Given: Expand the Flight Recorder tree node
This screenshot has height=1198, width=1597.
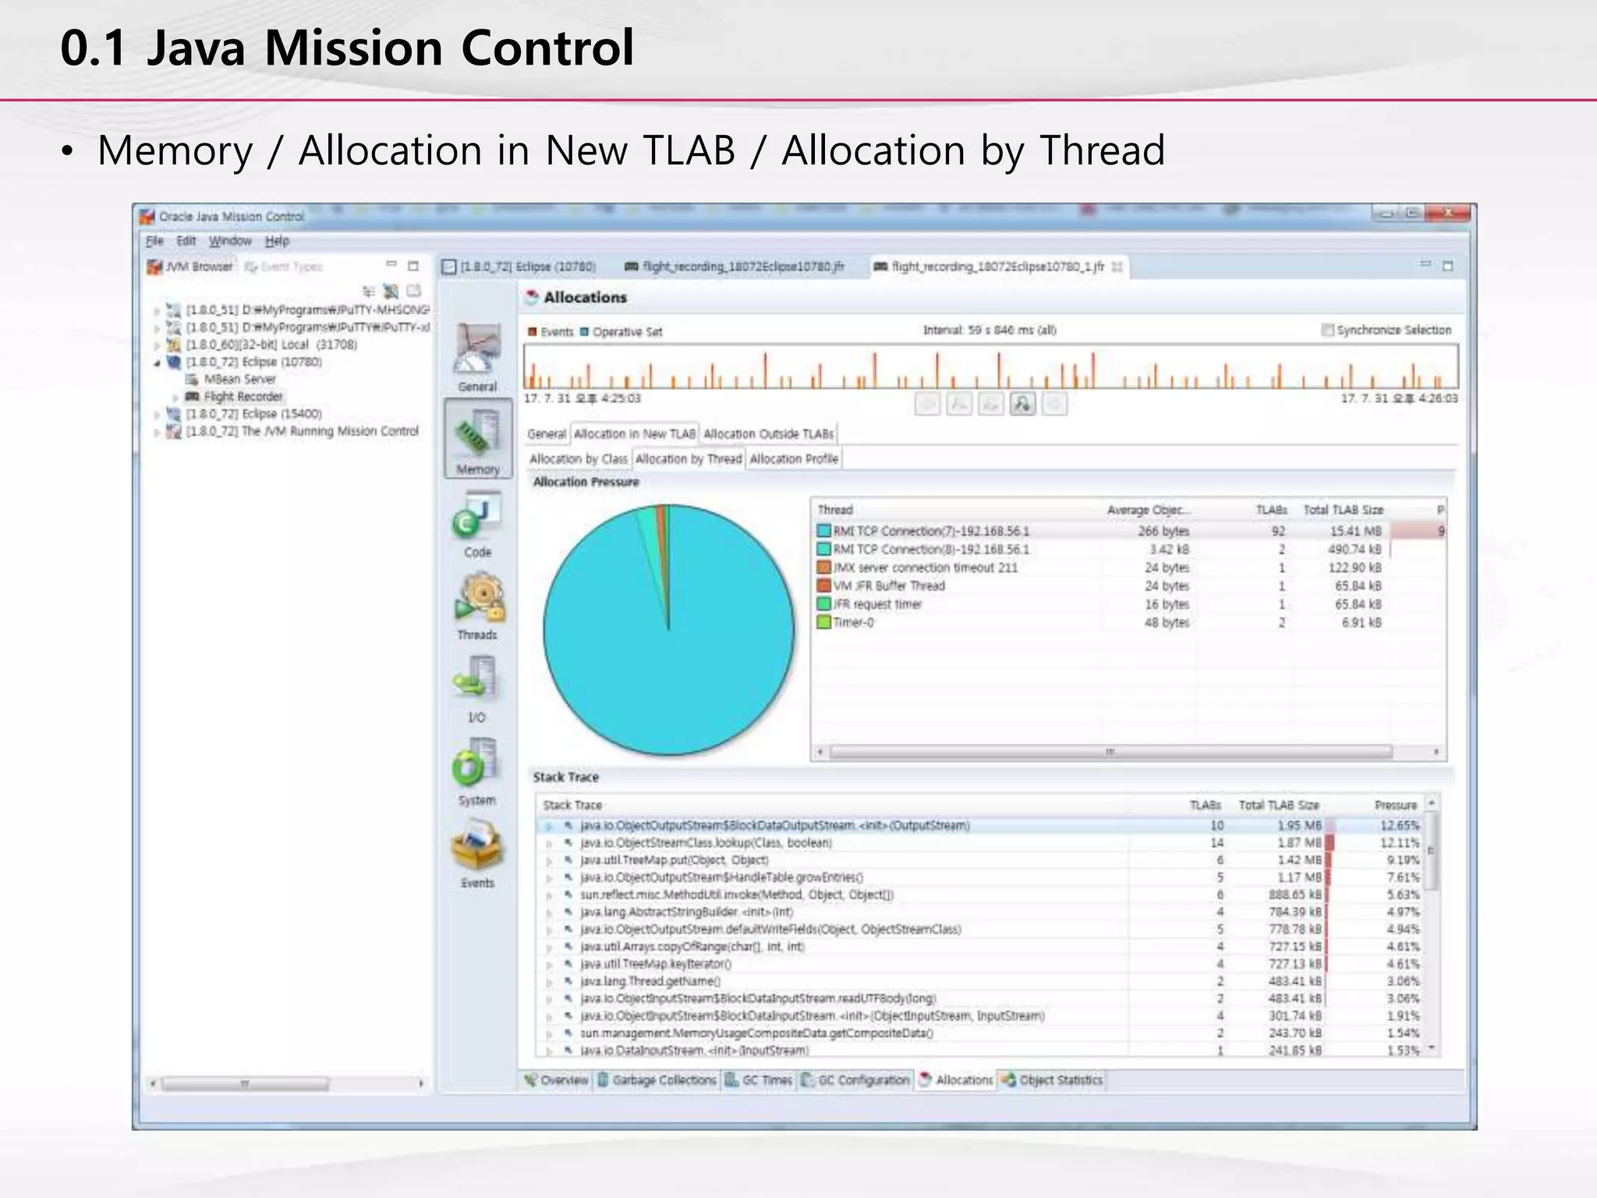Looking at the screenshot, I should click(175, 397).
